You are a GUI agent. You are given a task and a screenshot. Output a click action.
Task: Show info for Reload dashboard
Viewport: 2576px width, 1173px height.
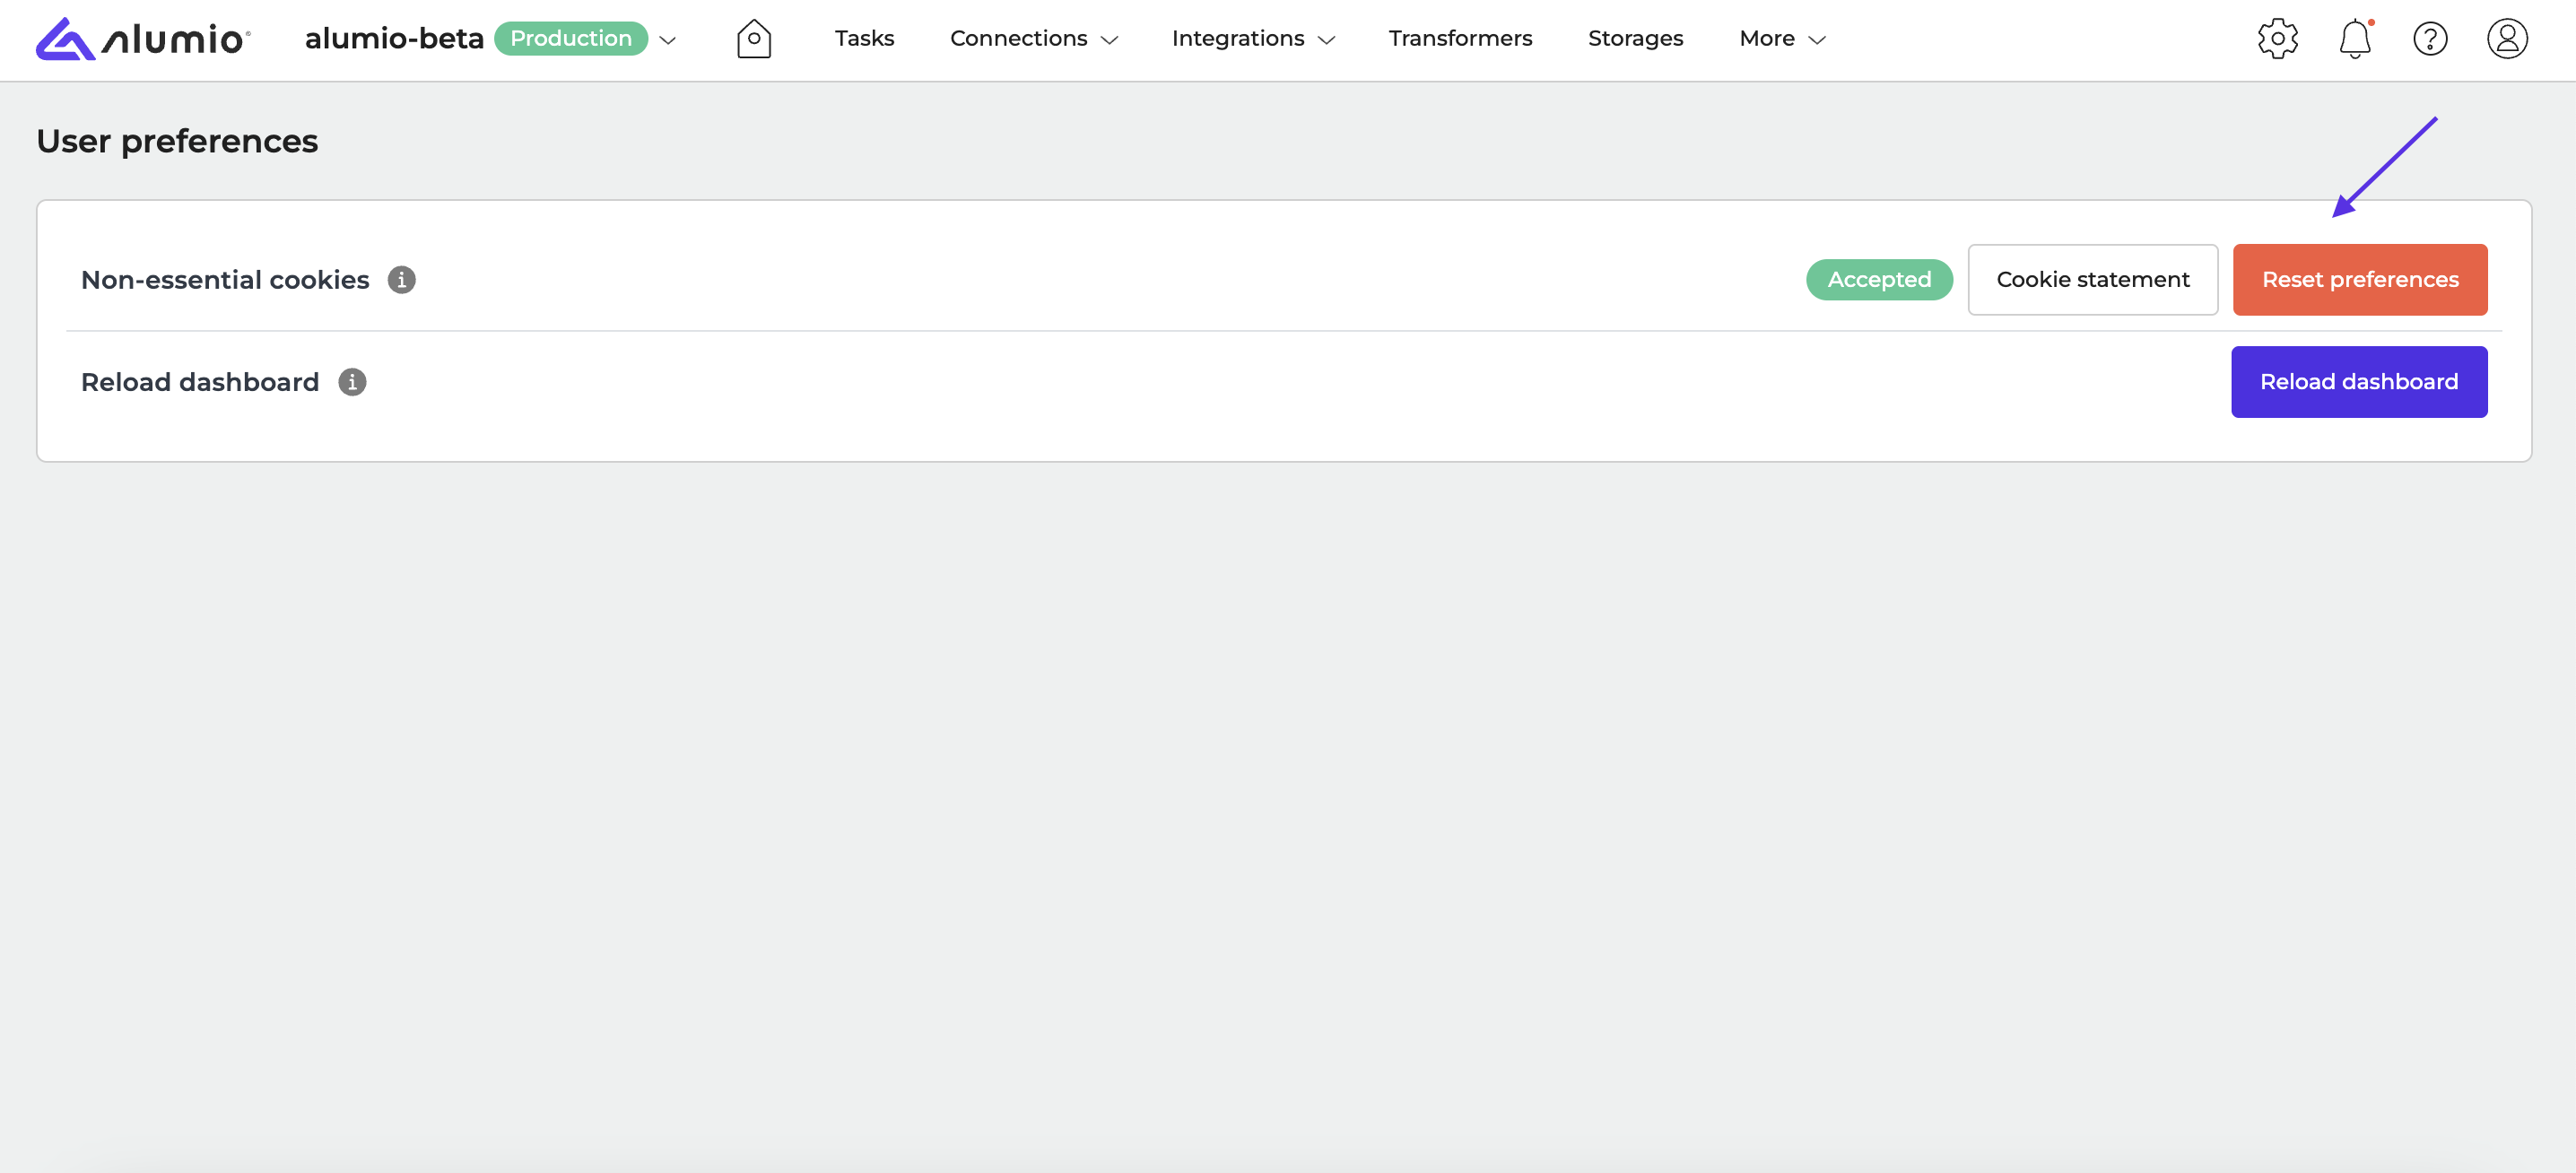[x=352, y=382]
